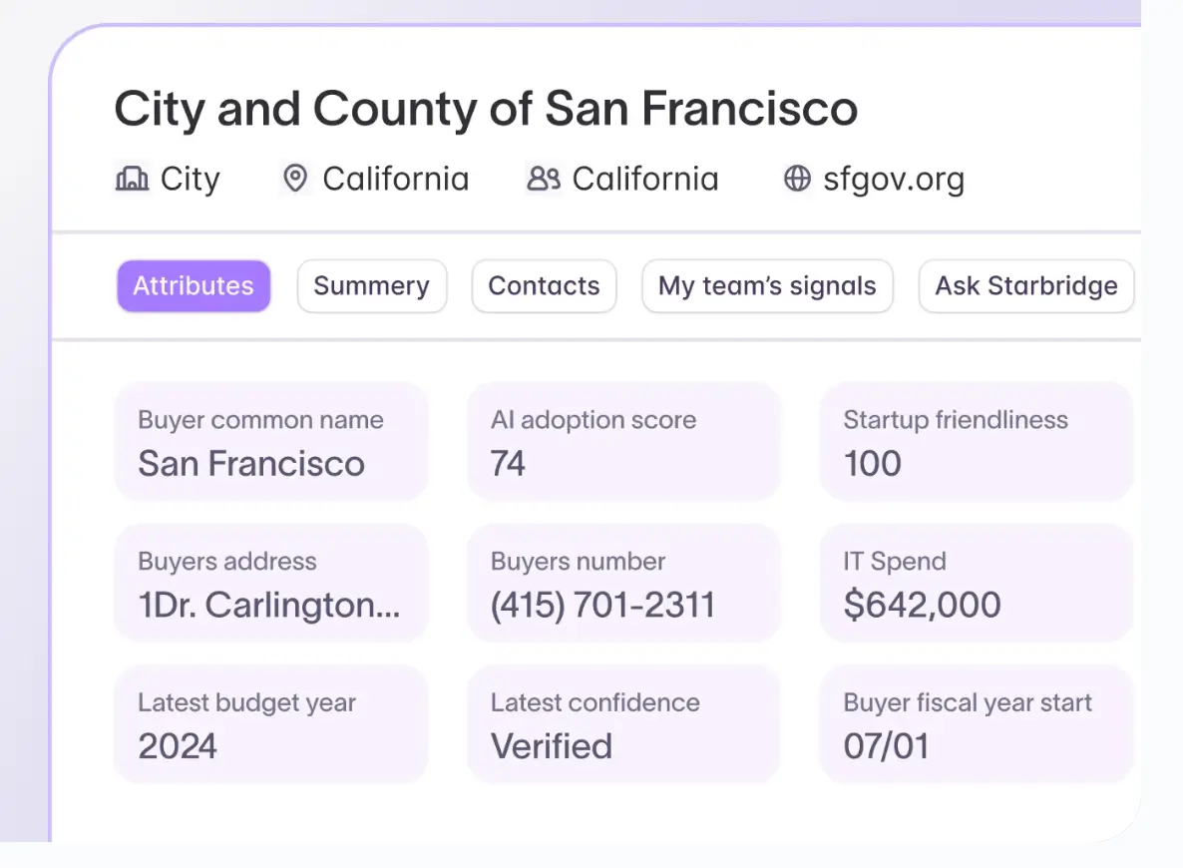This screenshot has width=1183, height=868.
Task: Open the Ask Starbridge tab
Action: (x=1026, y=286)
